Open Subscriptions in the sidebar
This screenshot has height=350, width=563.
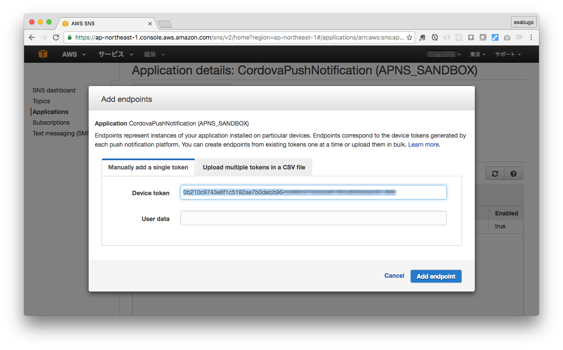click(51, 123)
